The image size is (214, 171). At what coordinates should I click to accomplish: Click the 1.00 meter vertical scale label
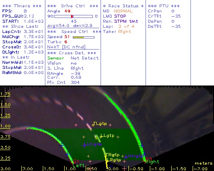point(5,126)
